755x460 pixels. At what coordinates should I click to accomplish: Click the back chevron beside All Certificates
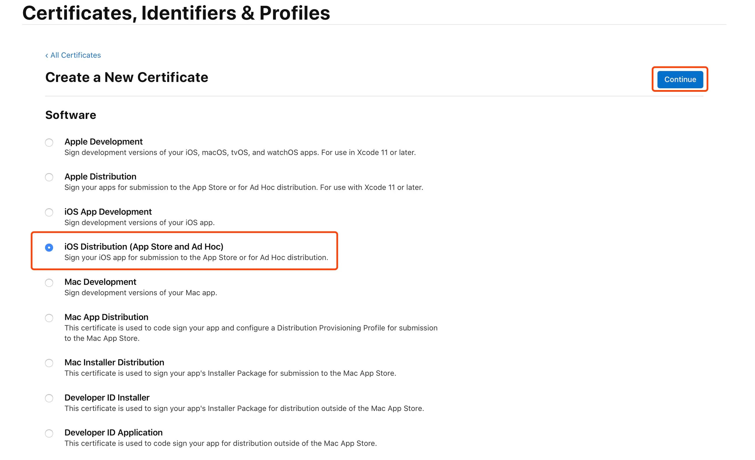click(46, 55)
